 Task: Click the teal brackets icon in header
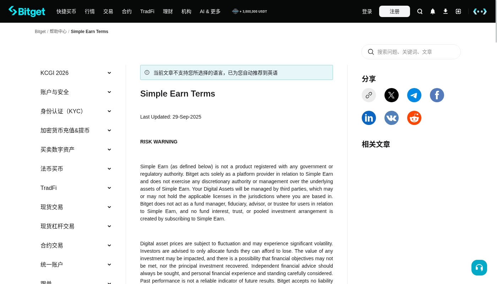(x=480, y=11)
